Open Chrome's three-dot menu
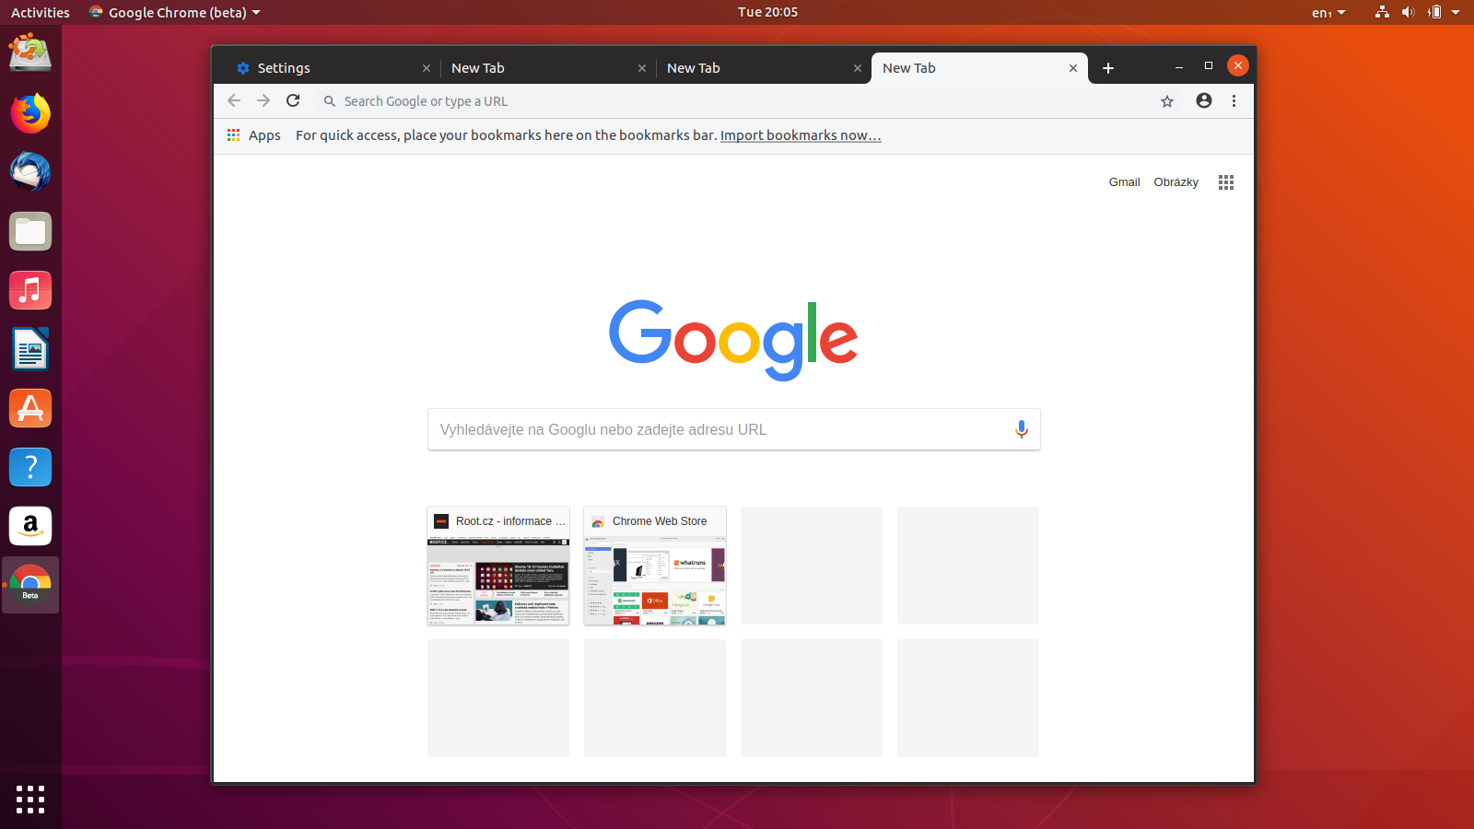Image resolution: width=1474 pixels, height=829 pixels. tap(1234, 101)
